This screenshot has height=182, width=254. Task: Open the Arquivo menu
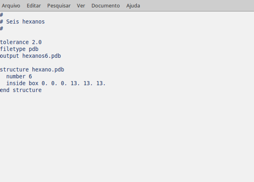(11, 6)
